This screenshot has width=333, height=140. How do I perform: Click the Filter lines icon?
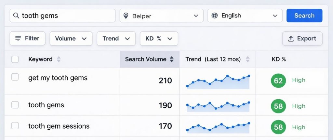click(18, 38)
